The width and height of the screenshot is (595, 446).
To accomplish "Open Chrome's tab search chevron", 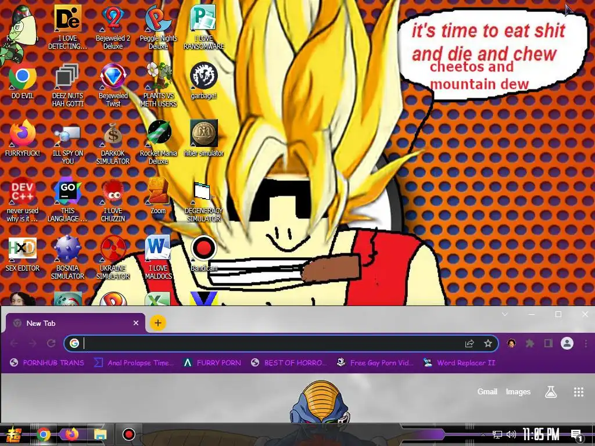I will 505,314.
